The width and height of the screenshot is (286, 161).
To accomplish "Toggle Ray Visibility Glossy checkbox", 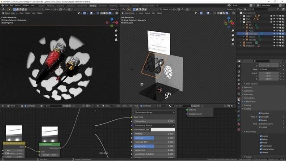I will point(261,143).
